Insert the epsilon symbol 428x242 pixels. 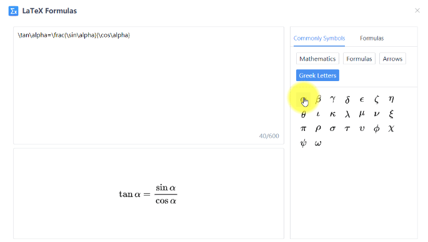pyautogui.click(x=362, y=99)
